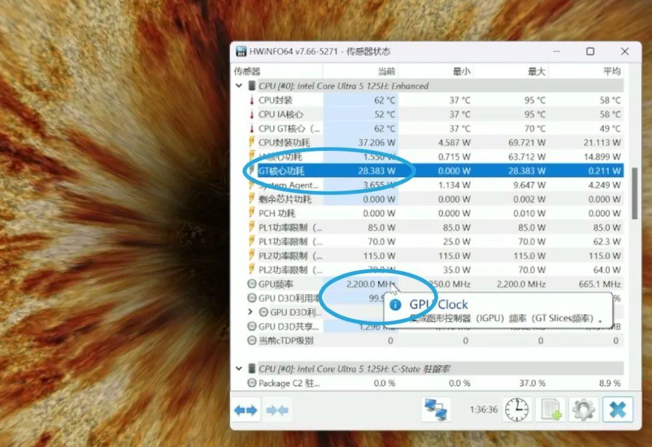Click the log file icon with the green plus

551,410
